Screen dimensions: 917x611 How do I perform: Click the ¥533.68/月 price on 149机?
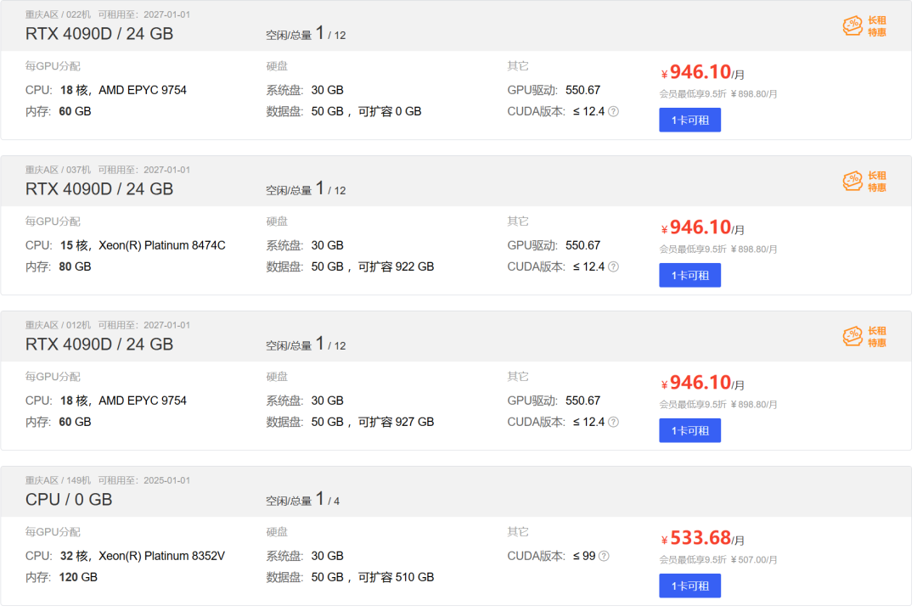pos(702,537)
